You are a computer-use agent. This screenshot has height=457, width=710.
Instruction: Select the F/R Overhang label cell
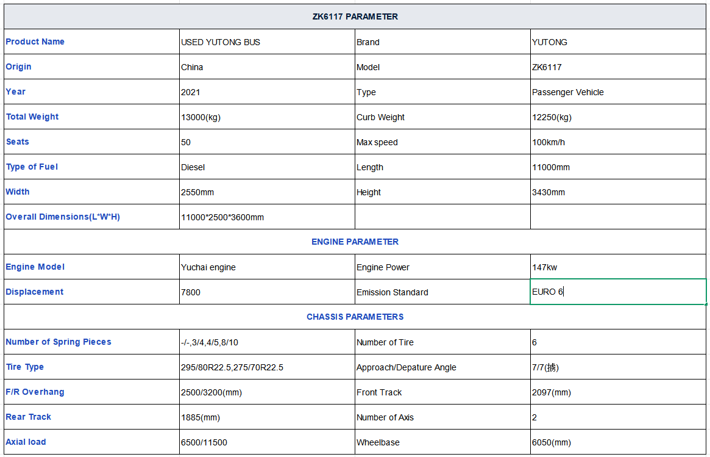(92, 392)
